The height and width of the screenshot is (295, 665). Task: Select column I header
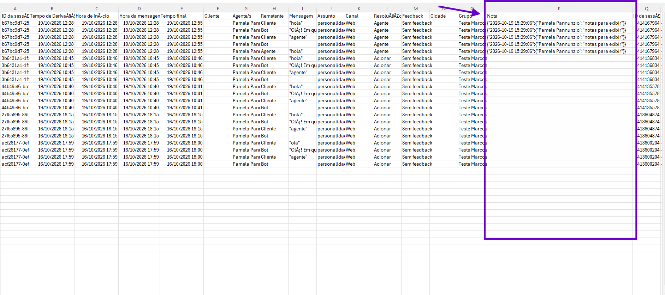click(x=303, y=8)
